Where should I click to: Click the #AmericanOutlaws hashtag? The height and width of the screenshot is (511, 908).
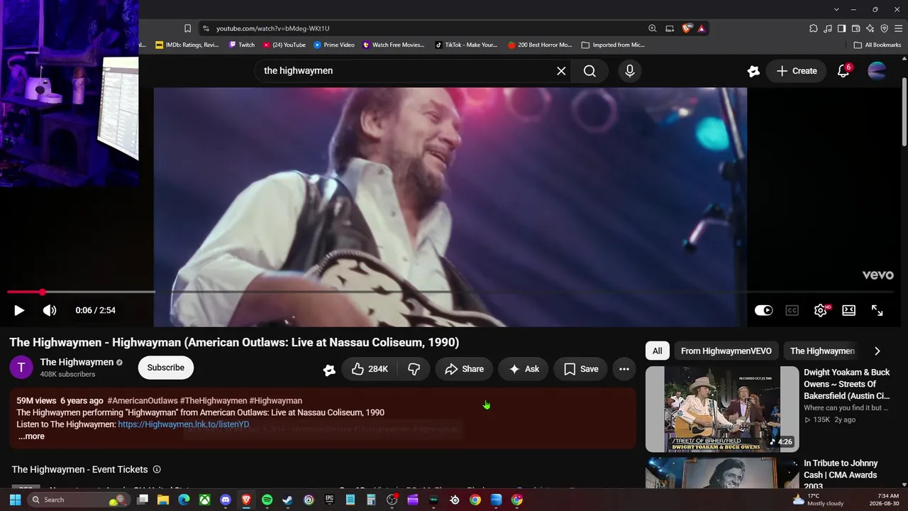pos(142,401)
